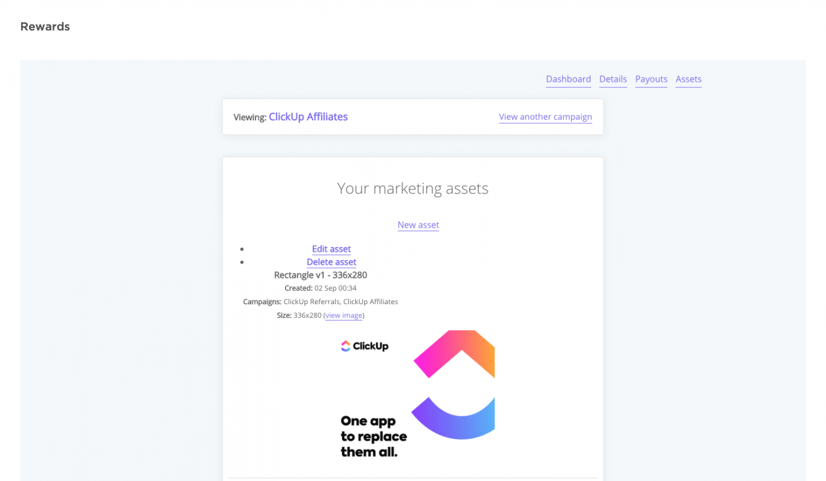
Task: Click the Rewards page heading
Action: coord(45,27)
